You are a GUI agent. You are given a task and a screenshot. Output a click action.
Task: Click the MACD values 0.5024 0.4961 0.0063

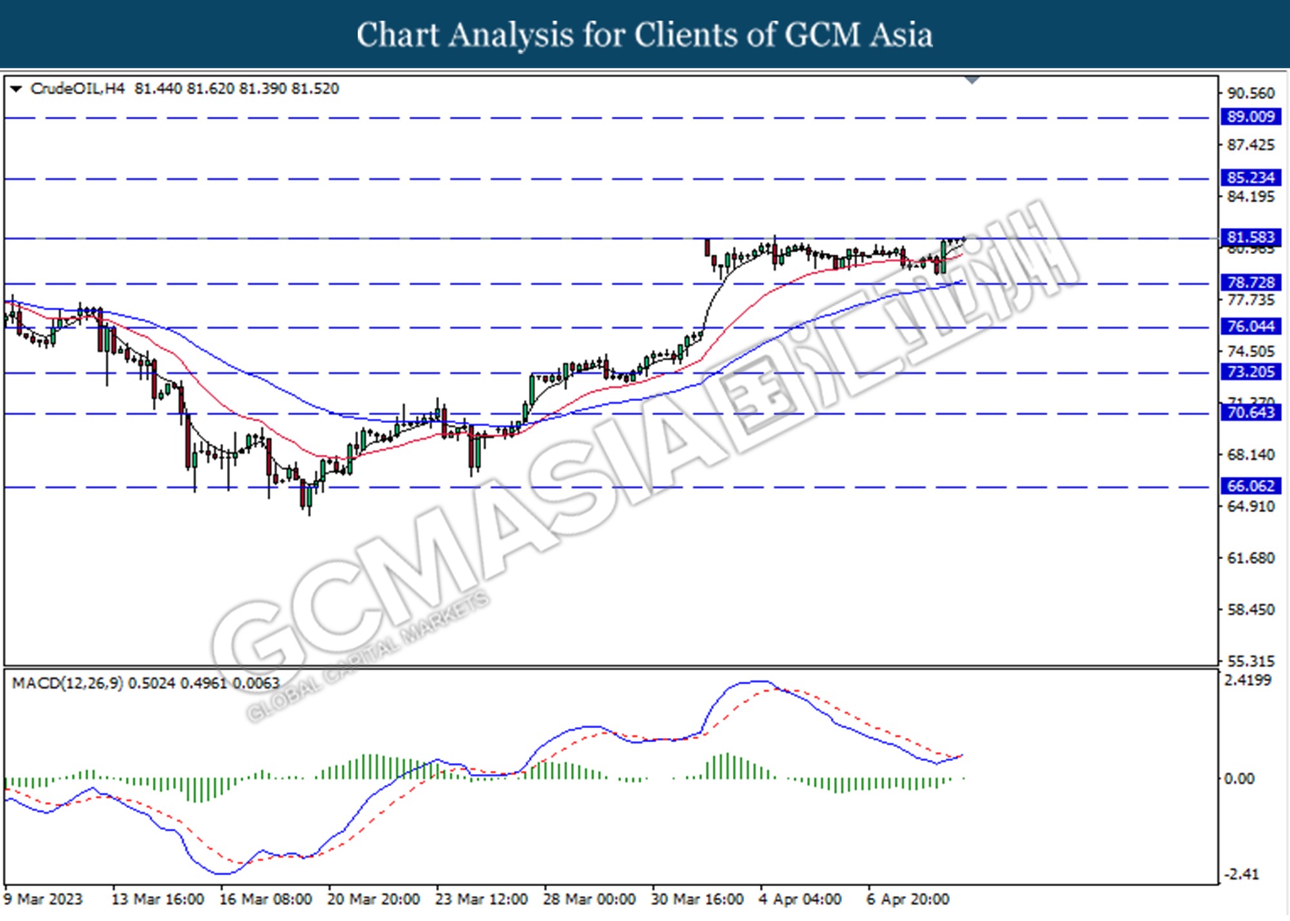pyautogui.click(x=204, y=683)
